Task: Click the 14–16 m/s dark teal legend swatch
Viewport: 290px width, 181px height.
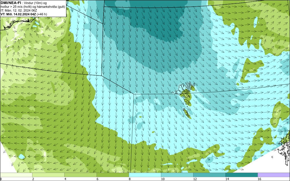Action: coord(242,175)
